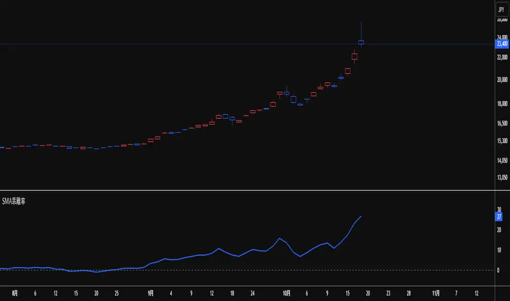Click the 24 date label on time axis

coord(252,293)
